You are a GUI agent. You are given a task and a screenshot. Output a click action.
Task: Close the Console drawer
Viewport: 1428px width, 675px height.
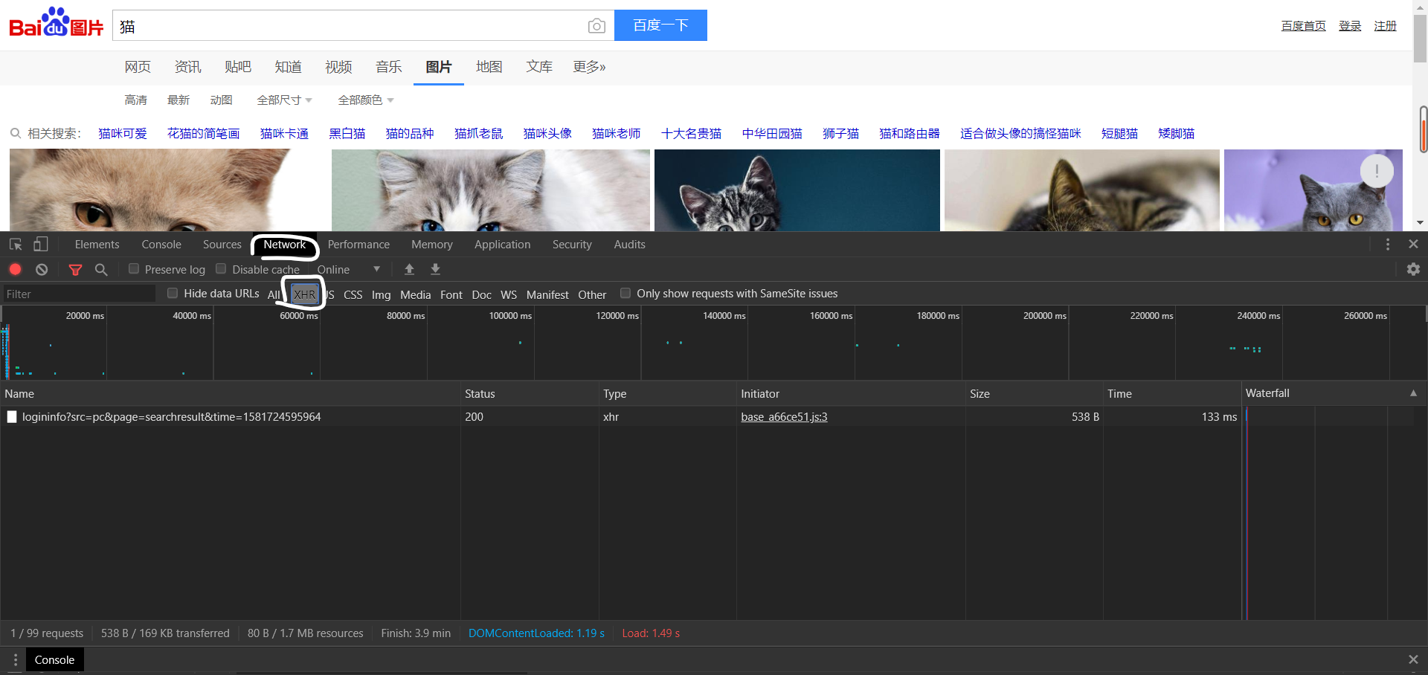tap(1413, 659)
